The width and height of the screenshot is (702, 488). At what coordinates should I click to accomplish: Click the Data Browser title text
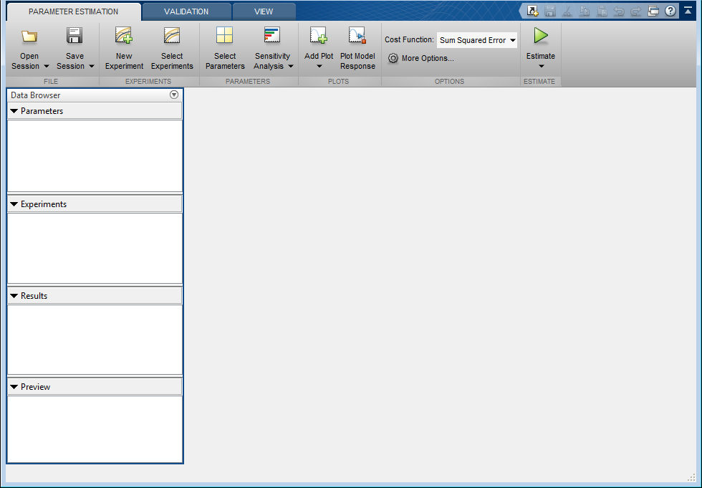[x=35, y=95]
